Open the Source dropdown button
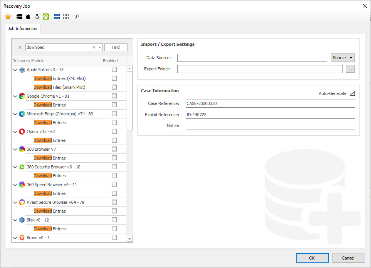Viewport: 371px width, 268px height. pyautogui.click(x=342, y=58)
